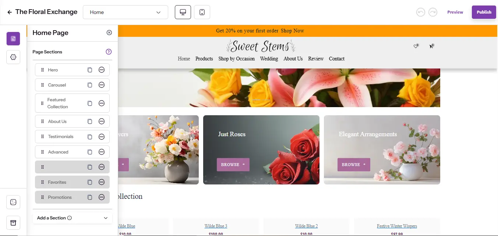
Task: Open more options for the unnamed section row
Action: (102, 167)
